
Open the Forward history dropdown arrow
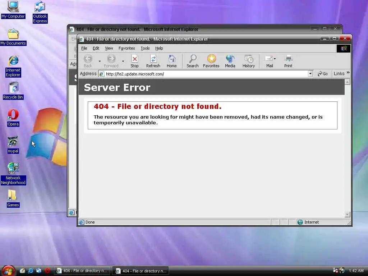[x=123, y=61]
